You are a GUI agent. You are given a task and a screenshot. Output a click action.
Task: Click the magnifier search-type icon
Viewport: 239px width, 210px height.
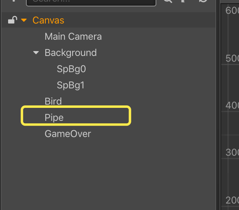tap(168, 1)
